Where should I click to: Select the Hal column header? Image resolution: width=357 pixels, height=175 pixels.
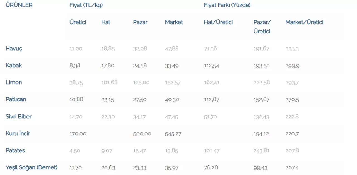point(106,22)
